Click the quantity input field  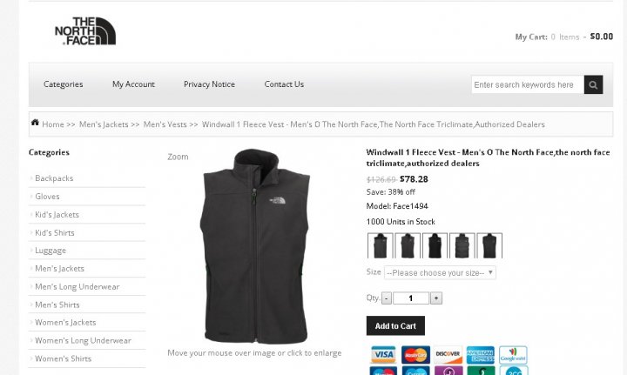[411, 298]
